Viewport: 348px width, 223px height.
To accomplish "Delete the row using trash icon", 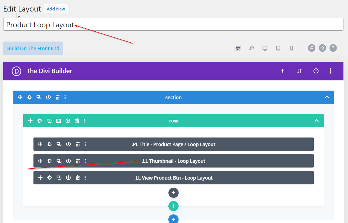I will coord(77,121).
